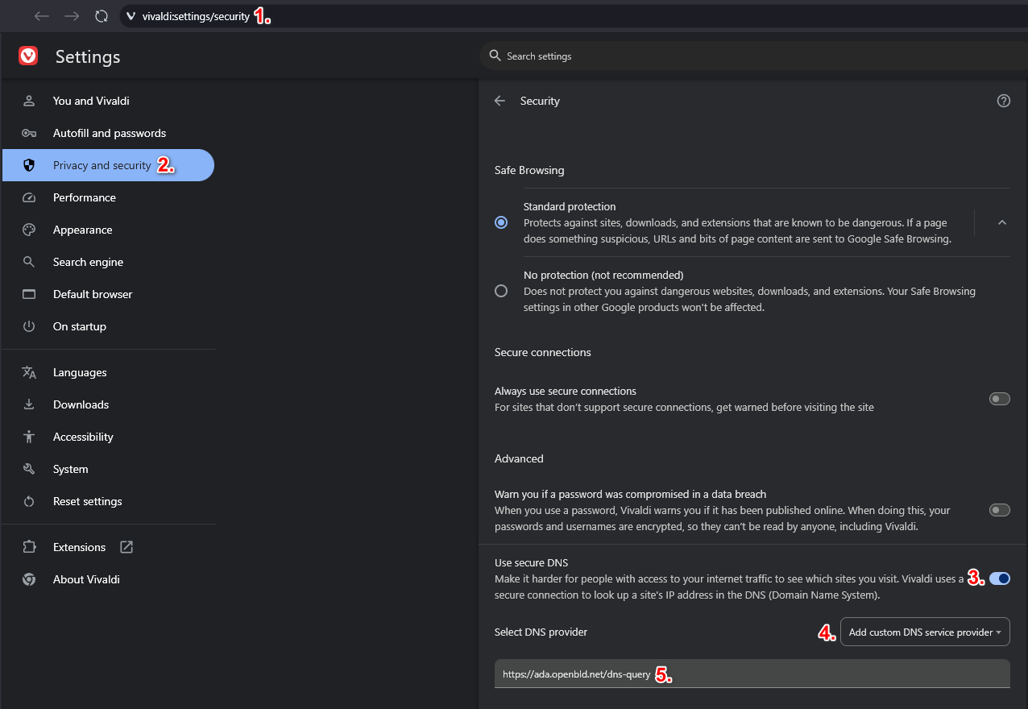Viewport: 1028px width, 709px height.
Task: Open help with the question mark icon
Action: pos(1004,101)
